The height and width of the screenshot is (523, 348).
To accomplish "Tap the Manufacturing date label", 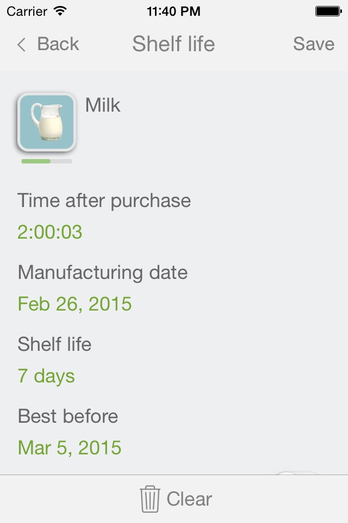I will (x=102, y=272).
